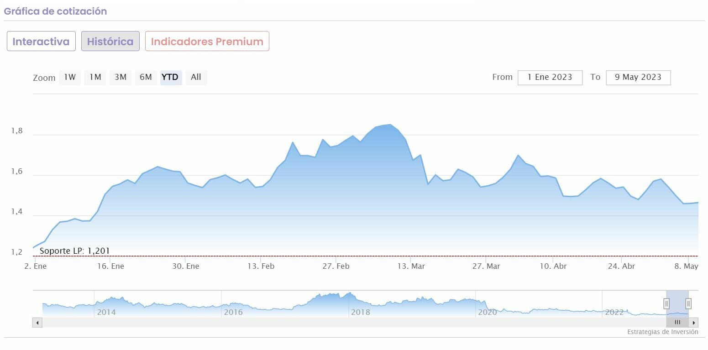
Task: Click the 2014 label in navigator
Action: [x=106, y=313]
